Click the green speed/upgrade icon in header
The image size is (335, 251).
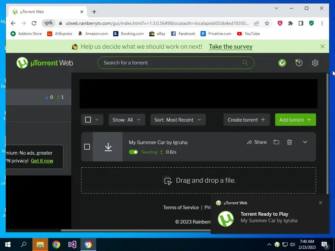coord(282,63)
